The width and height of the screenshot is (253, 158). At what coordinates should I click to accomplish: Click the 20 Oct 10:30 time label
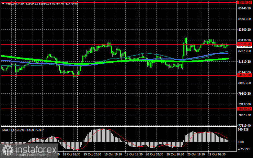click(175, 154)
